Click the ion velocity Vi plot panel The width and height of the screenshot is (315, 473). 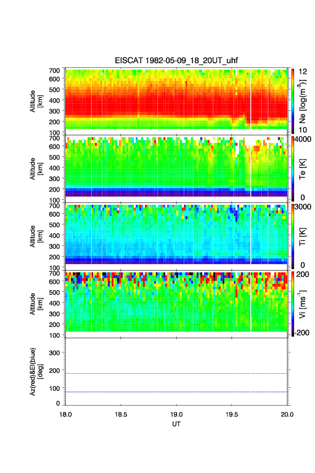(176, 303)
